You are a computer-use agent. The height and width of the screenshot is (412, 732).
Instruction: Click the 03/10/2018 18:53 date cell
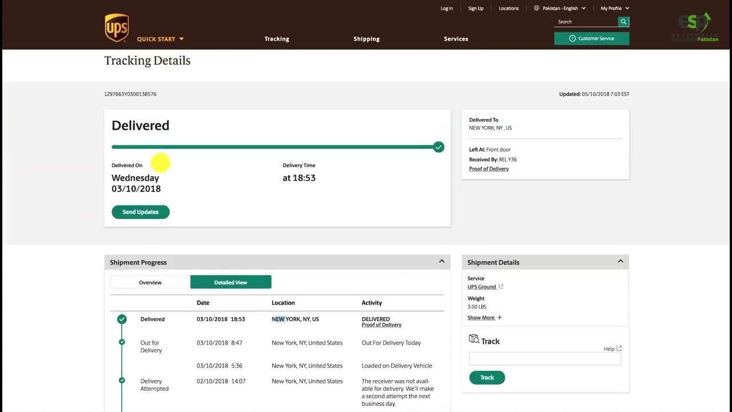(x=221, y=319)
